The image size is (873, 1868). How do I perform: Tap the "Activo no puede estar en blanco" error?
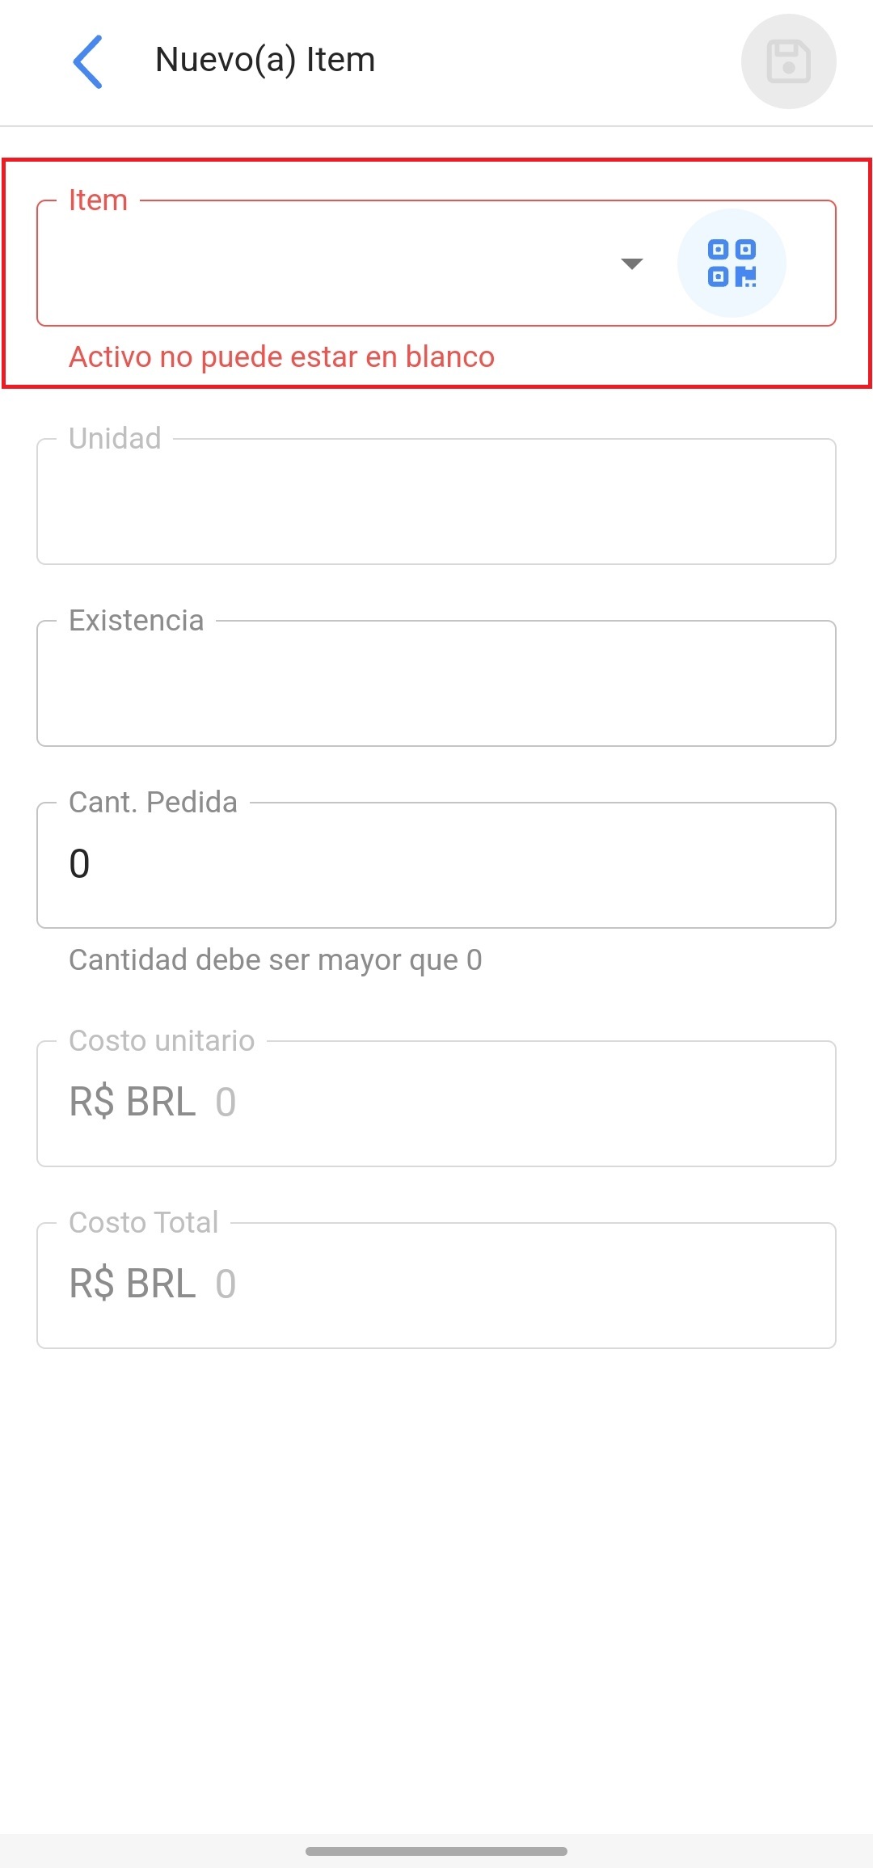[281, 356]
